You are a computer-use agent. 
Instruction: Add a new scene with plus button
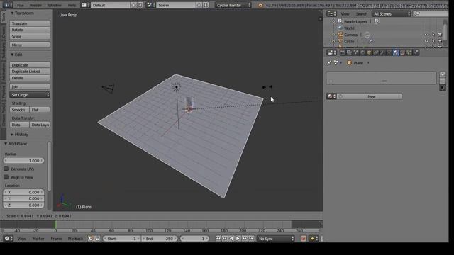pos(199,5)
